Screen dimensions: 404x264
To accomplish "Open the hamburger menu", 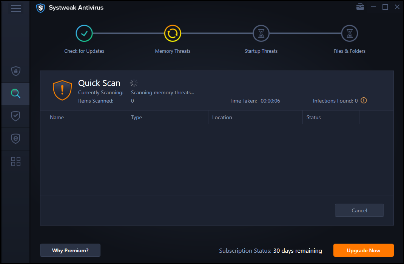I will [16, 8].
